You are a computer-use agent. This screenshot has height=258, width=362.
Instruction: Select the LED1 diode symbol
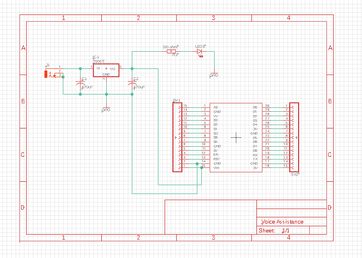200,53
